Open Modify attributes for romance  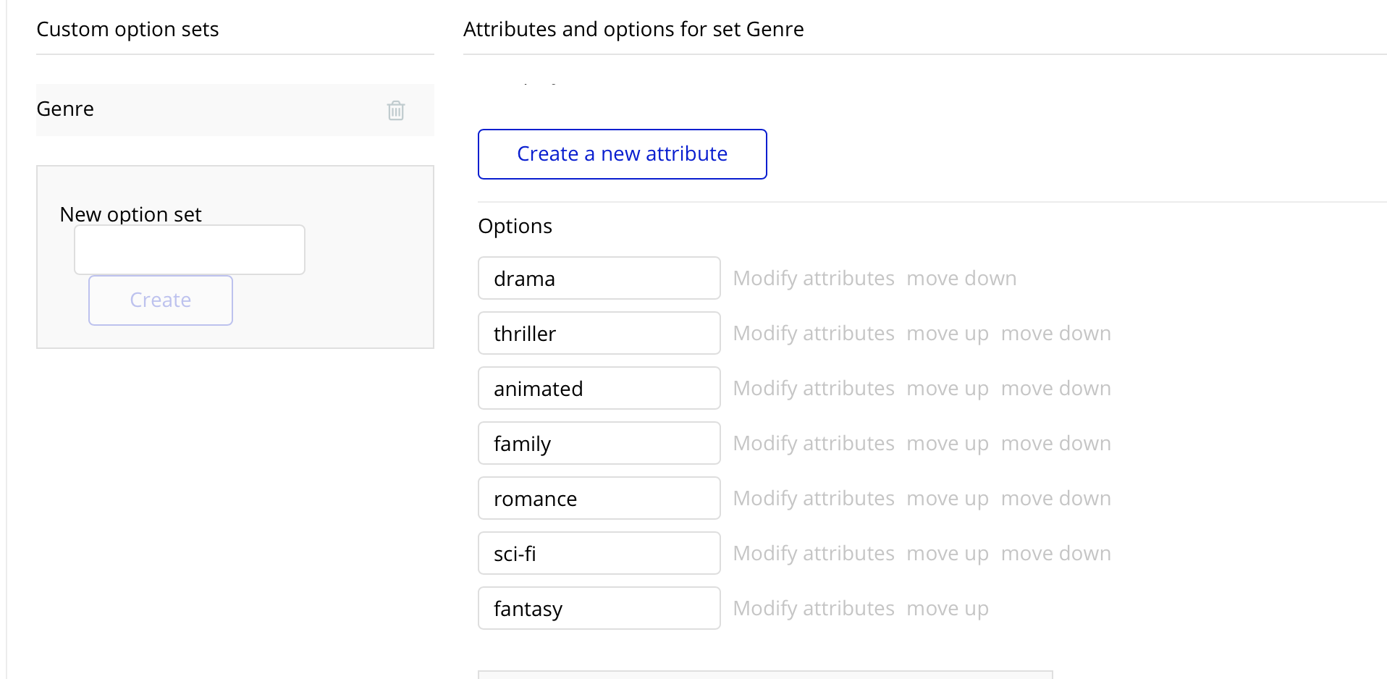814,499
